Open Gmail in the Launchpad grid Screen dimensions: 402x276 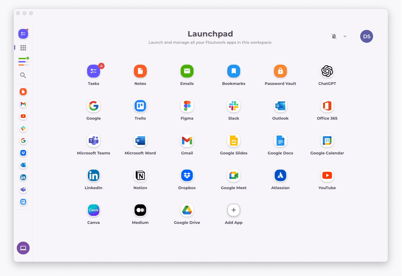click(x=187, y=141)
